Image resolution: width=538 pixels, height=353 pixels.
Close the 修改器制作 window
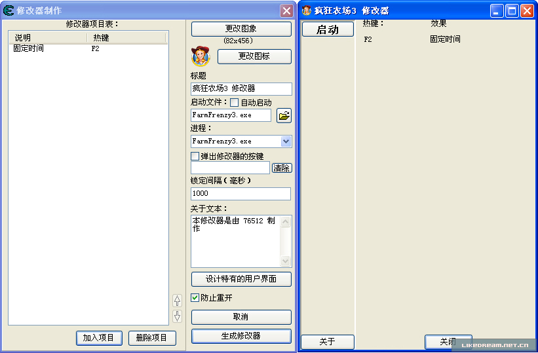point(286,10)
